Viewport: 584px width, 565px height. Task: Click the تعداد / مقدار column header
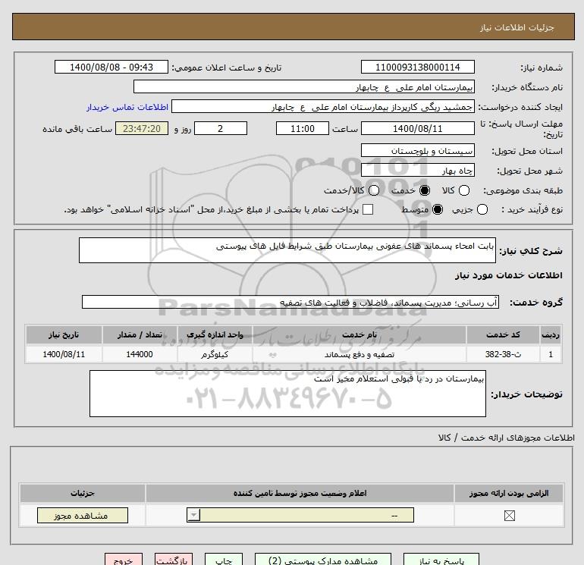pos(140,334)
